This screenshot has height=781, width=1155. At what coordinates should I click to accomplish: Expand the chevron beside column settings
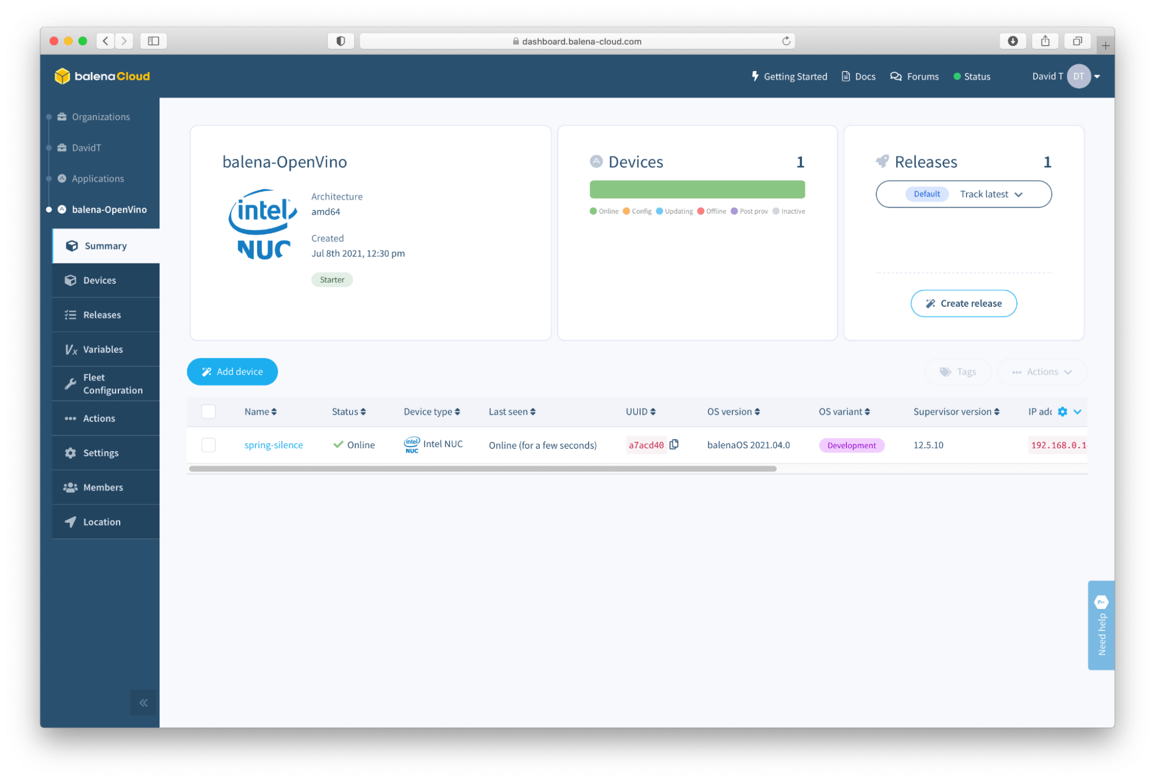pos(1077,411)
